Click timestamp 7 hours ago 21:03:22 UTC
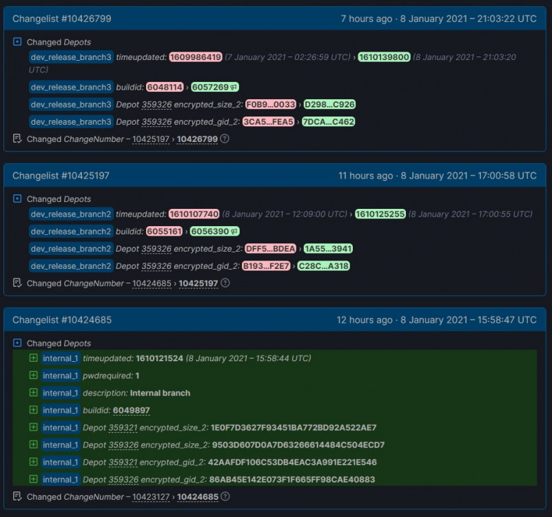Image resolution: width=552 pixels, height=517 pixels. [x=439, y=19]
